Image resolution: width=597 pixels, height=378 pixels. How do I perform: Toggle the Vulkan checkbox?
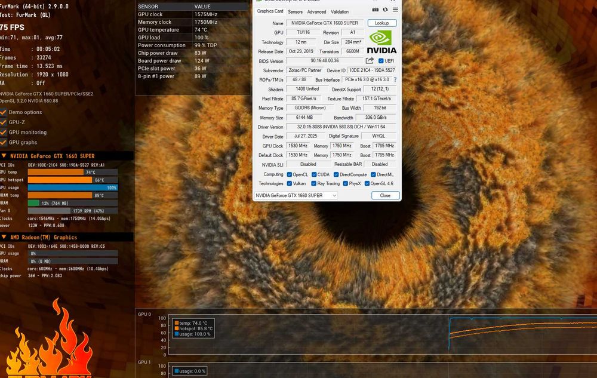[x=290, y=183]
